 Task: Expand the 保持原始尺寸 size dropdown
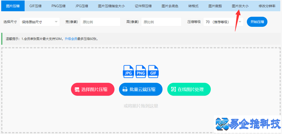[39, 22]
